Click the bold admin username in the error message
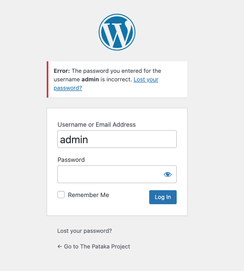The image size is (244, 271). pos(90,79)
